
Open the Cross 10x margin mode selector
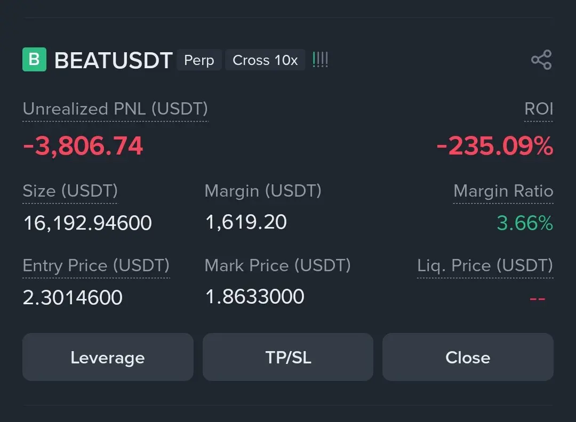(x=265, y=60)
